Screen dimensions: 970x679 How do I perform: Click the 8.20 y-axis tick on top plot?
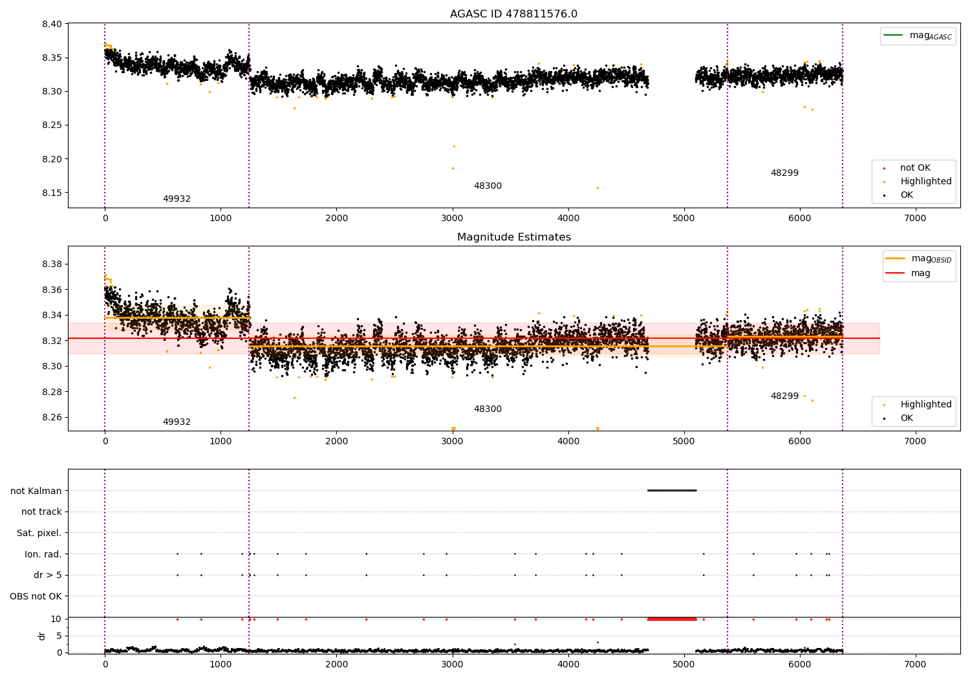[x=52, y=159]
